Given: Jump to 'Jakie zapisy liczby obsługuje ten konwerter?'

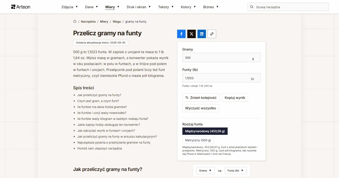Looking at the screenshot, I should tap(109, 125).
